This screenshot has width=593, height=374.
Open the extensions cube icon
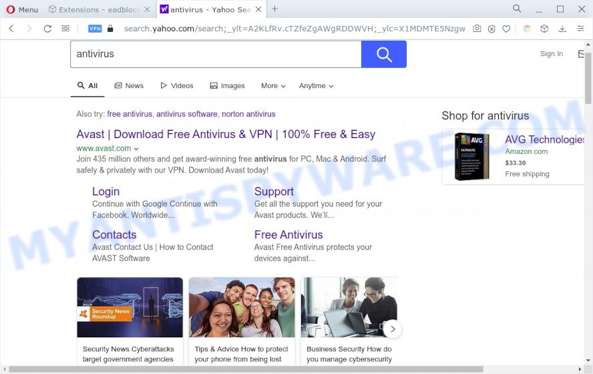pos(544,29)
